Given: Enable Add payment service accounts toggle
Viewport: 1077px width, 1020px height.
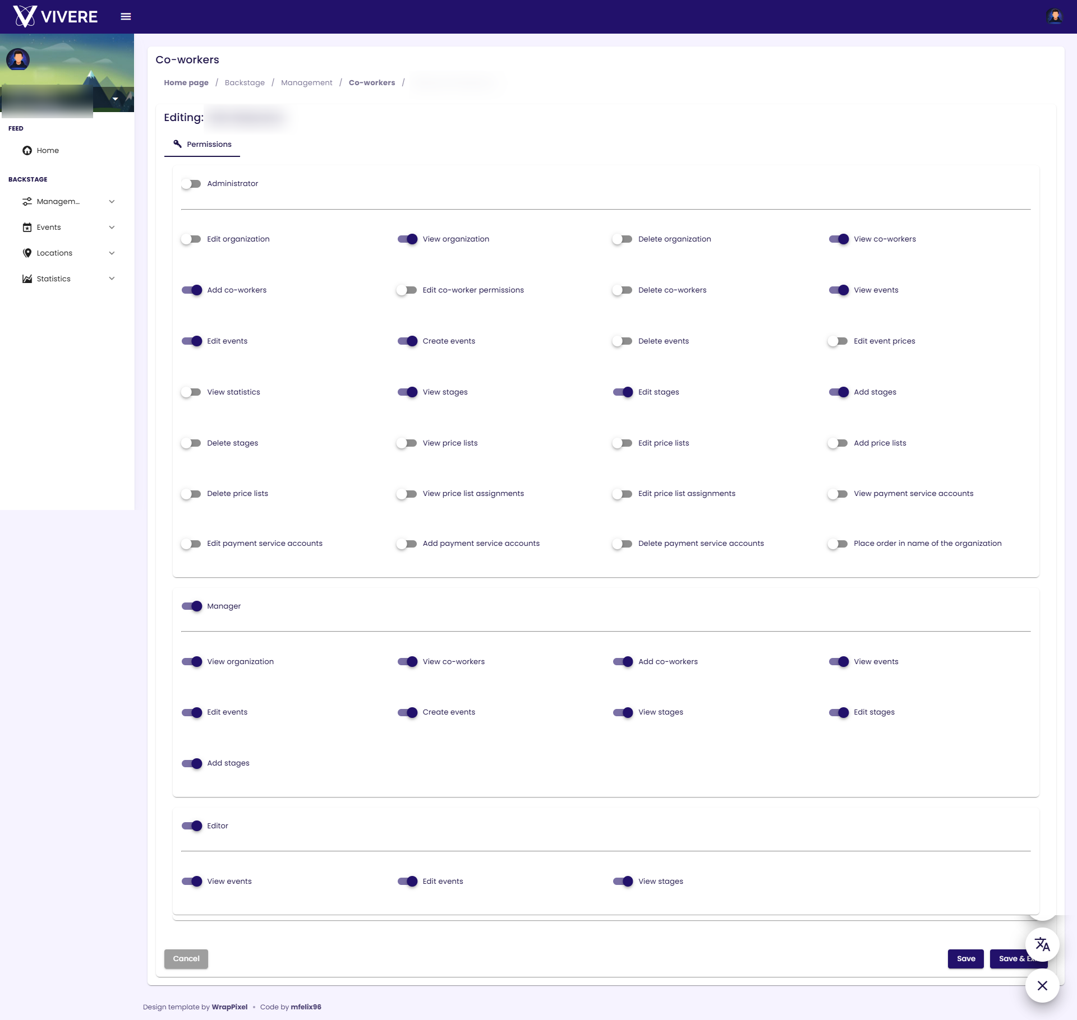Looking at the screenshot, I should coord(407,544).
